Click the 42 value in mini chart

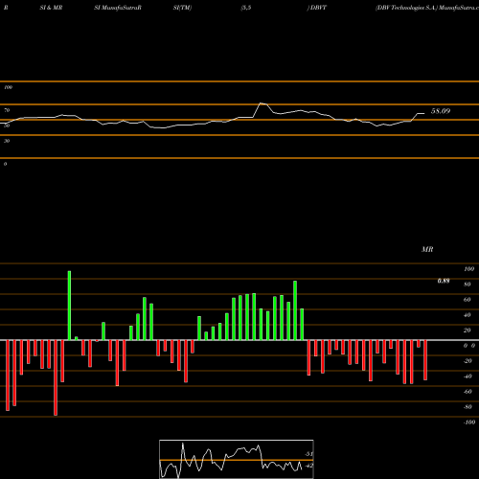coord(309,466)
